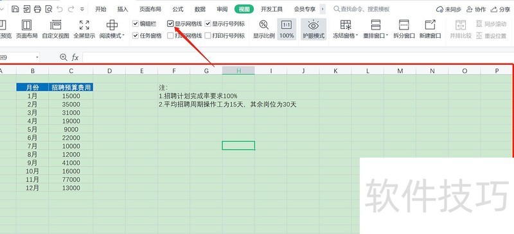The width and height of the screenshot is (514, 234).
Task: Click the 并排比较 side-by-side compare icon
Action: click(x=460, y=25)
